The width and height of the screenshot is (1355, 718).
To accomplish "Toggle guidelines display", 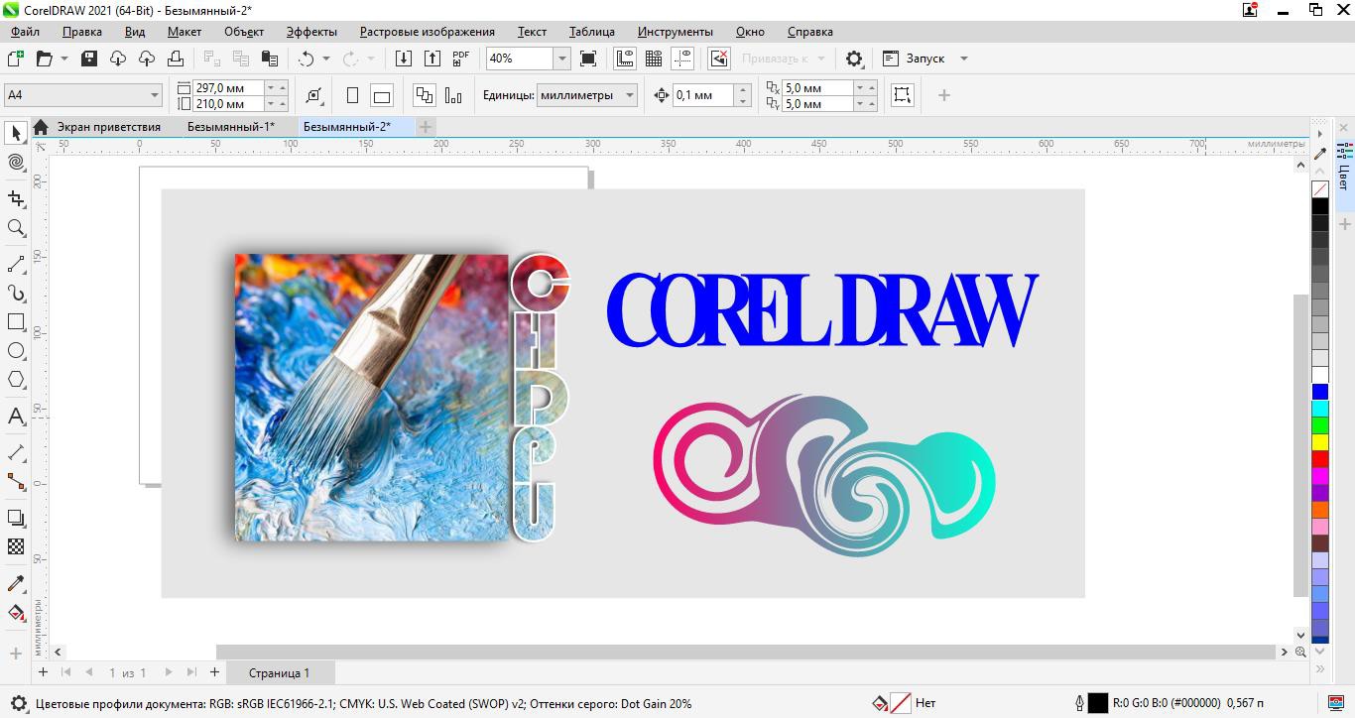I will [x=682, y=59].
